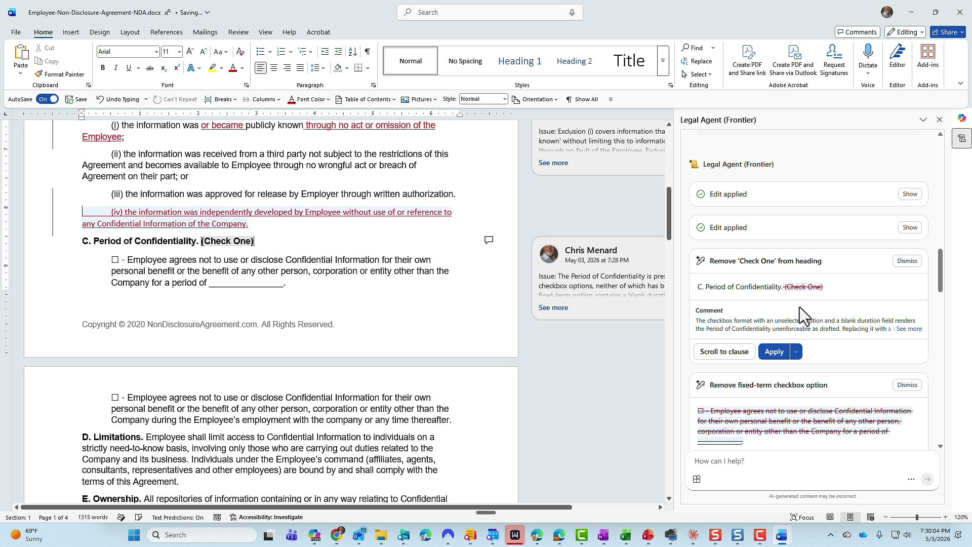The height and width of the screenshot is (547, 972).
Task: Clear All Formatting icon
Action: coord(240,52)
